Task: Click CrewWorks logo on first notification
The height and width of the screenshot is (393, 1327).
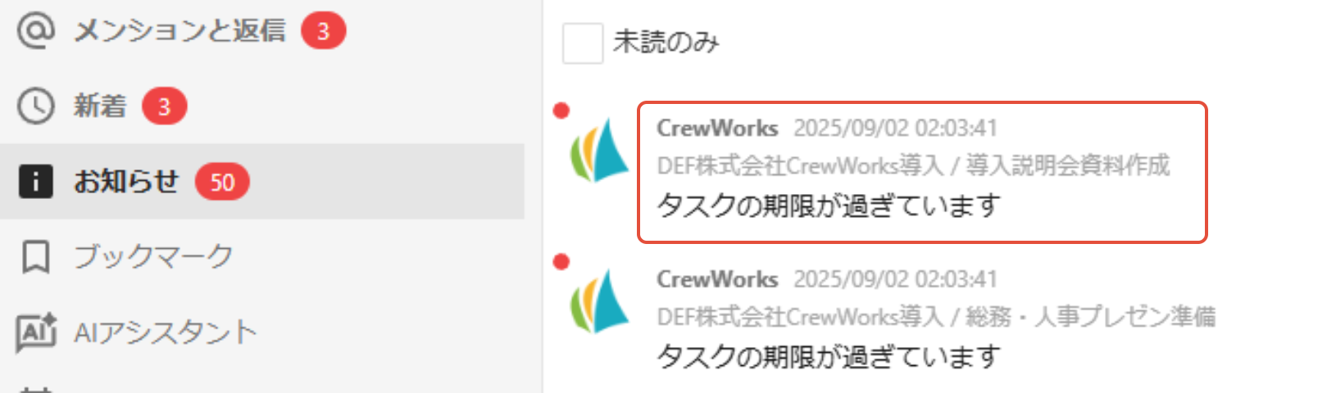Action: [x=599, y=150]
